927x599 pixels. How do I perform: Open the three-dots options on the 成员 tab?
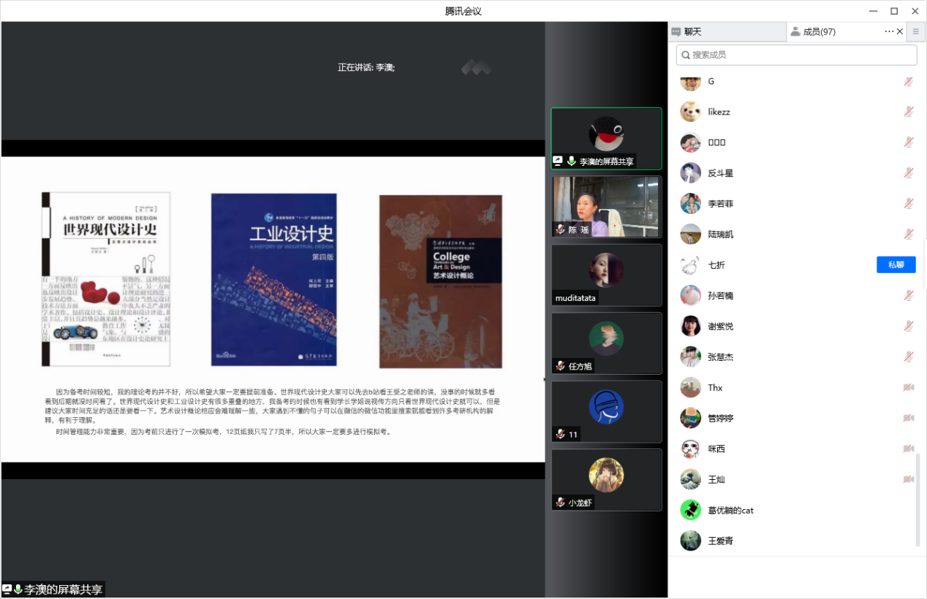889,31
